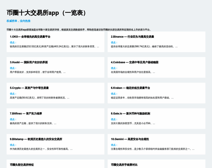This screenshot has width=212, height=168.
Task: Select the 币圈交易所手续费对比 section heading
Action: (124, 165)
